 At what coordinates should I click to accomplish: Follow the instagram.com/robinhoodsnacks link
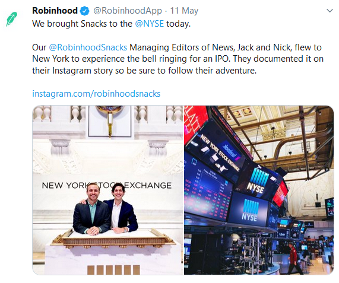tap(96, 94)
